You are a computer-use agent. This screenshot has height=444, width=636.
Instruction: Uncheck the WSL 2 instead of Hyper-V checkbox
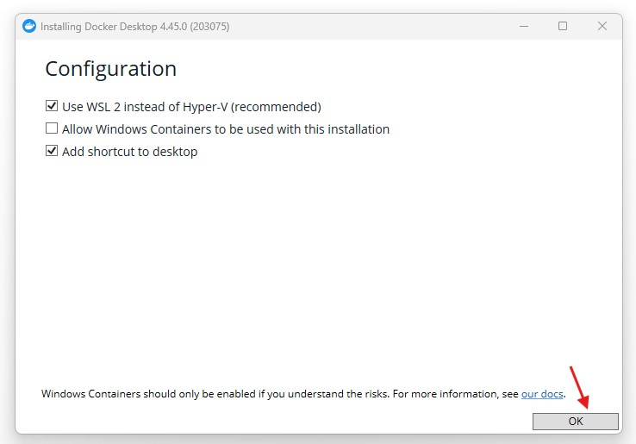52,107
